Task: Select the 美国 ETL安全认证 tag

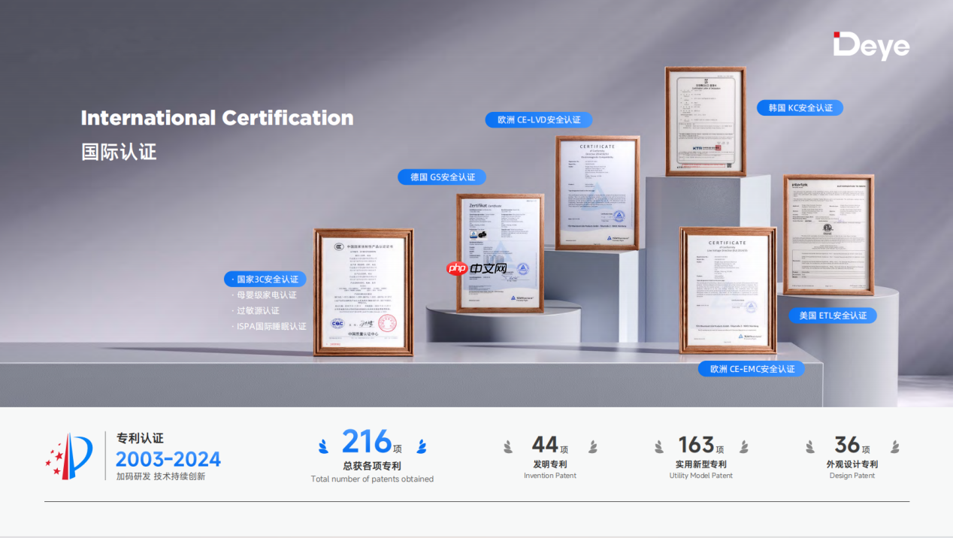Action: coord(832,316)
